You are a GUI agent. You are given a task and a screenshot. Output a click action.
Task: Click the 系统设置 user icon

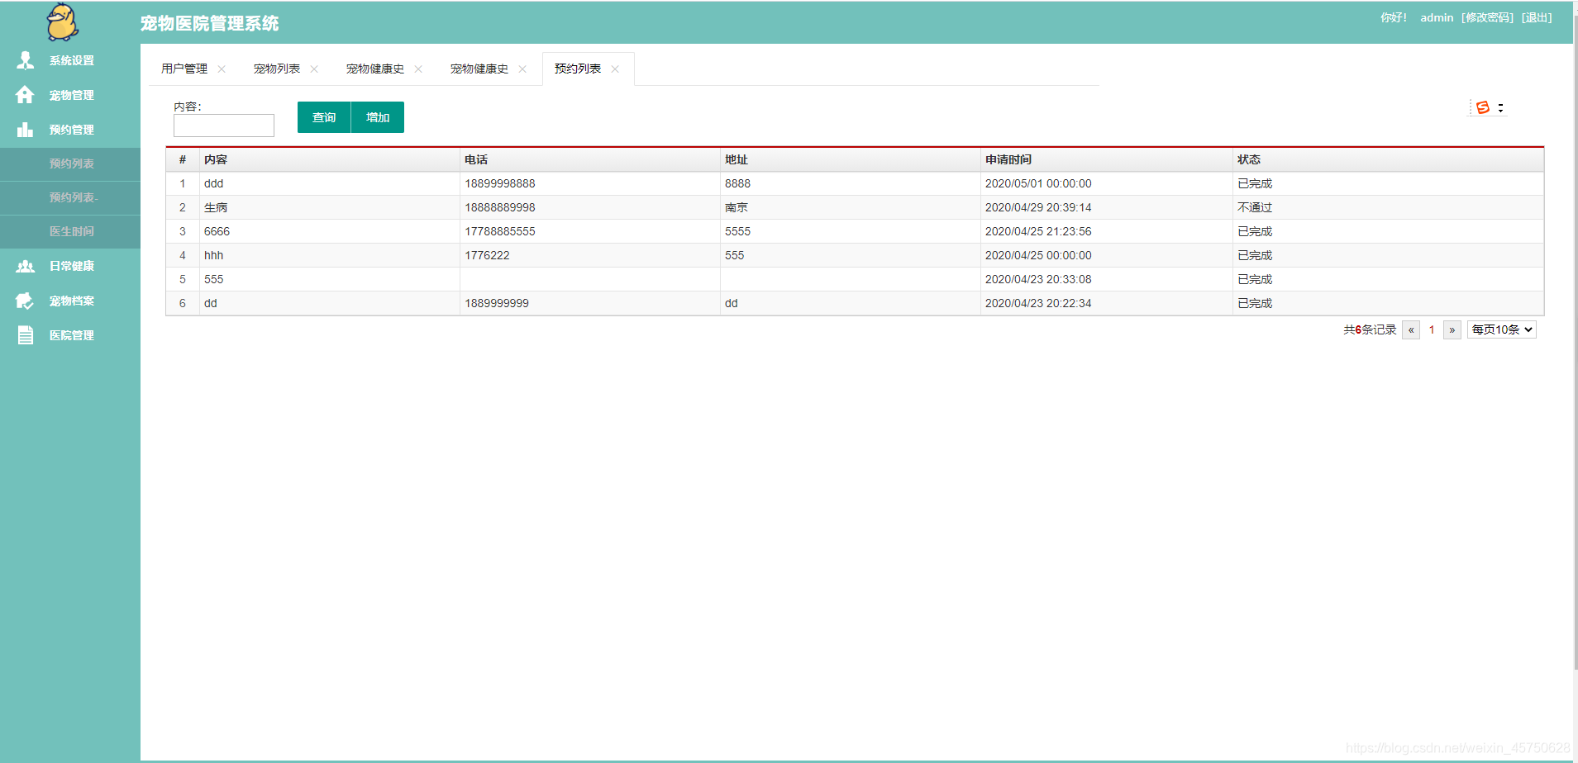click(x=26, y=60)
